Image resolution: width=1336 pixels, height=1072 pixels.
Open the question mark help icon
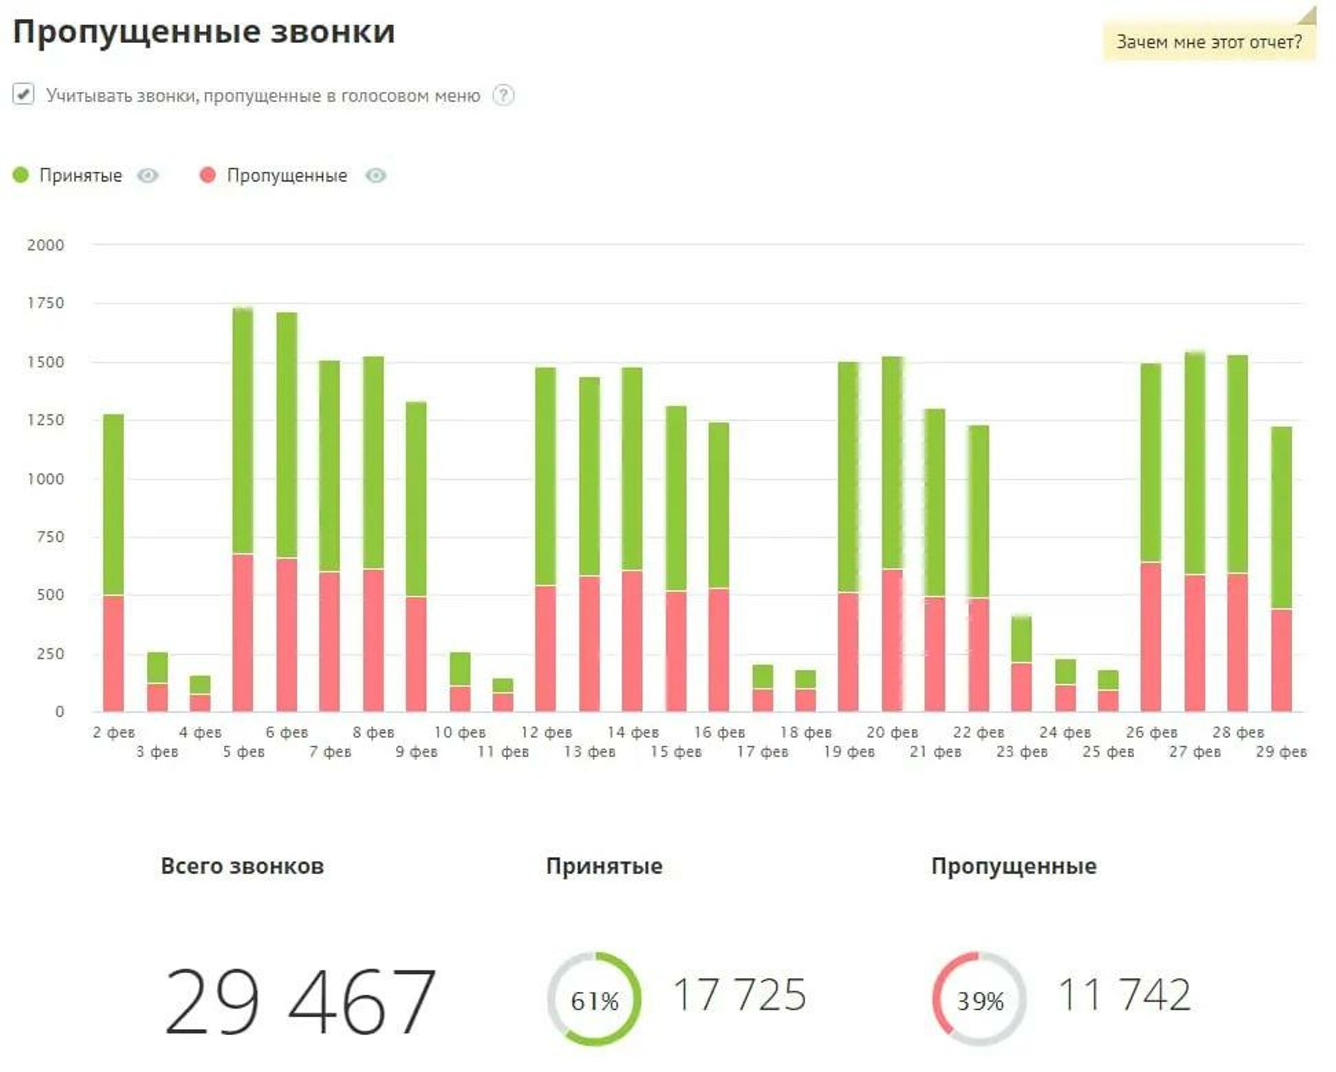click(x=503, y=95)
